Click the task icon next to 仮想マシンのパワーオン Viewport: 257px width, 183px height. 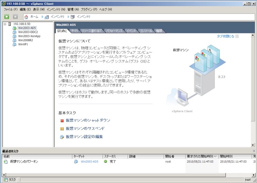[6, 162]
